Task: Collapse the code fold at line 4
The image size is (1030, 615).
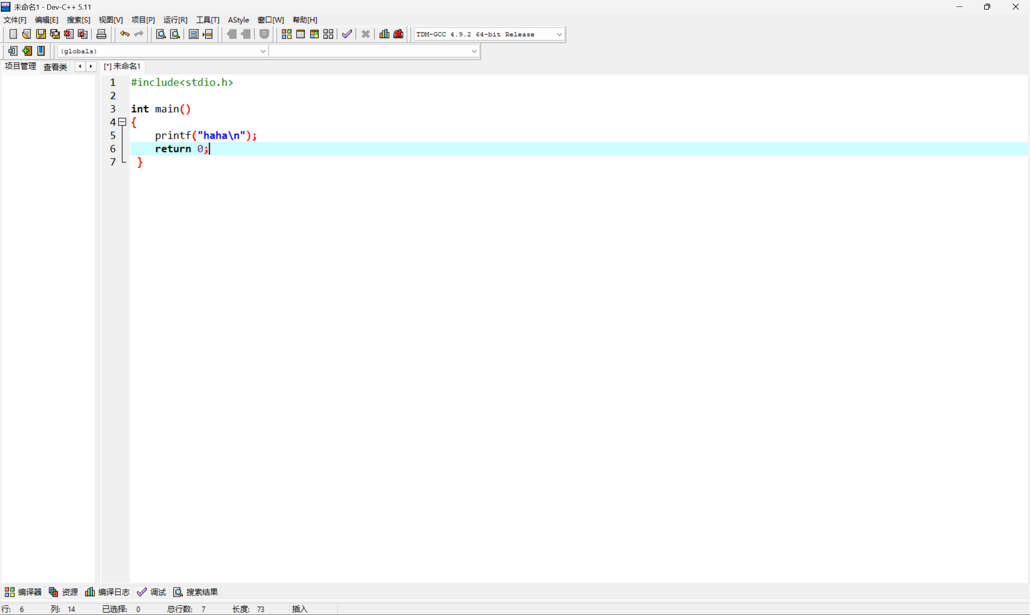Action: click(122, 122)
